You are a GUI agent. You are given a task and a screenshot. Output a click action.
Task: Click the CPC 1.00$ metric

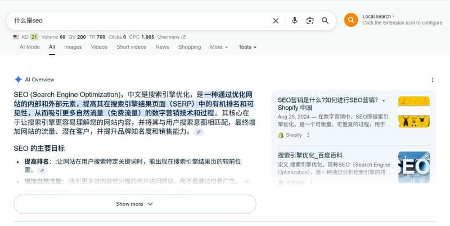point(142,37)
